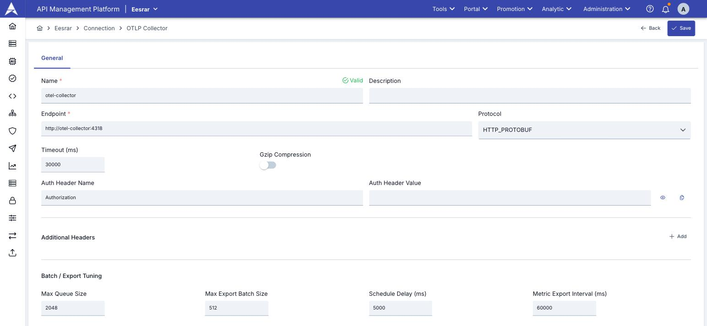This screenshot has width=707, height=326.
Task: Open the server list sidebar icon
Action: (12, 43)
